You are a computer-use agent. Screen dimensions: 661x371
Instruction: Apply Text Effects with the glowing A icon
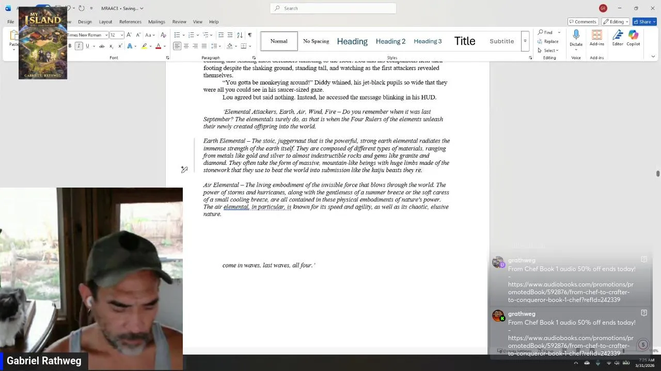click(x=129, y=46)
